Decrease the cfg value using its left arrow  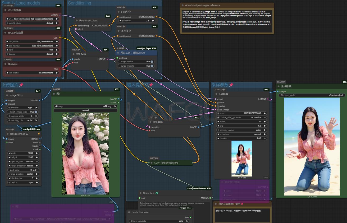[218, 126]
